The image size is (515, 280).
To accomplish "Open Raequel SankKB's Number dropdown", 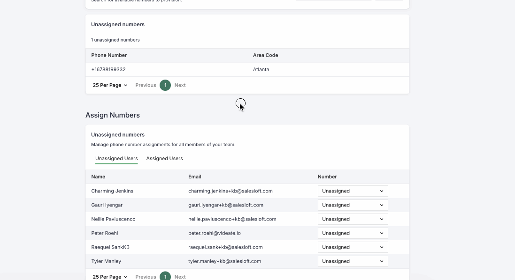I will coord(352,247).
